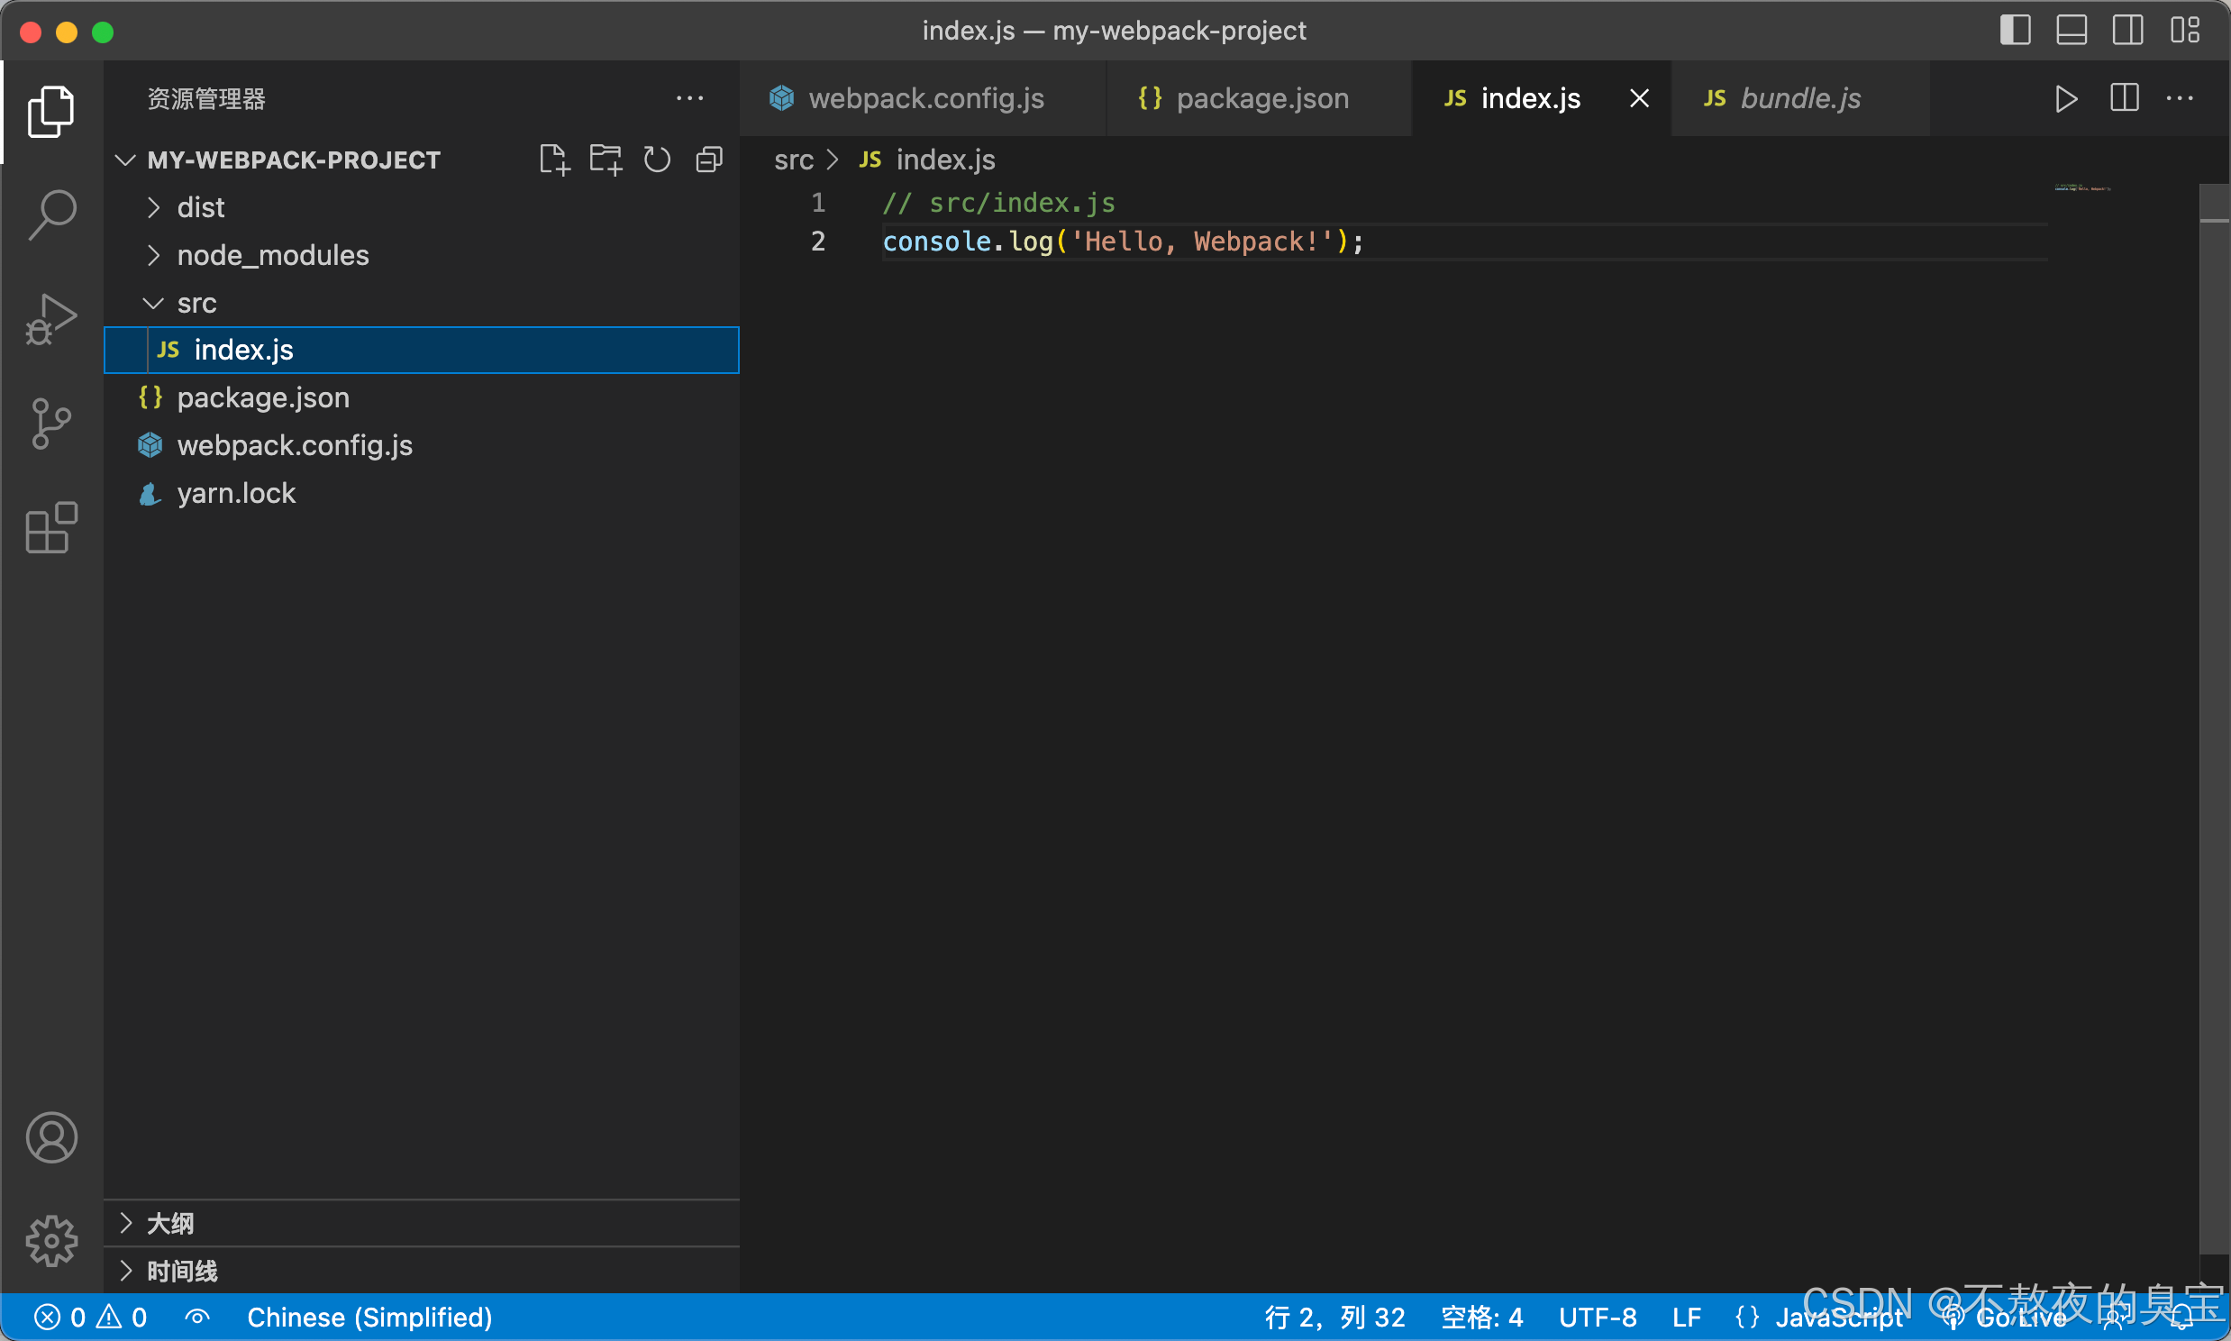Toggle the secondary sidebar layout button
Screen dimensions: 2231x1341
point(2127,30)
